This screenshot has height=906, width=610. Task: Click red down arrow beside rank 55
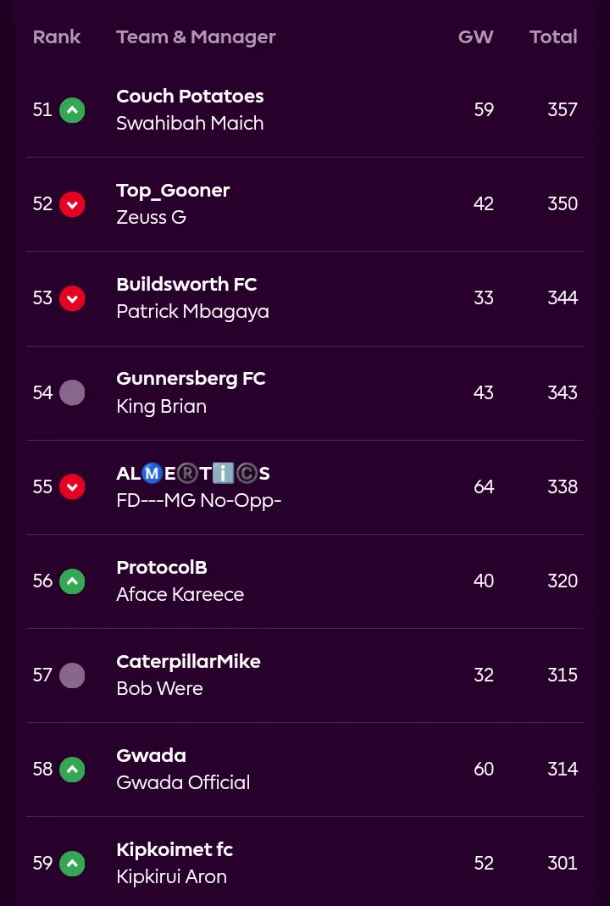[x=72, y=486]
